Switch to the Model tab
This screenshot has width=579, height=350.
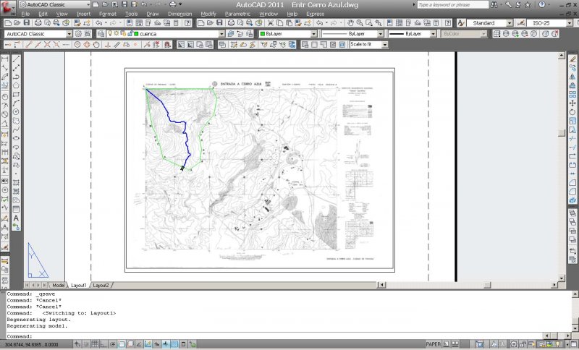coord(59,286)
